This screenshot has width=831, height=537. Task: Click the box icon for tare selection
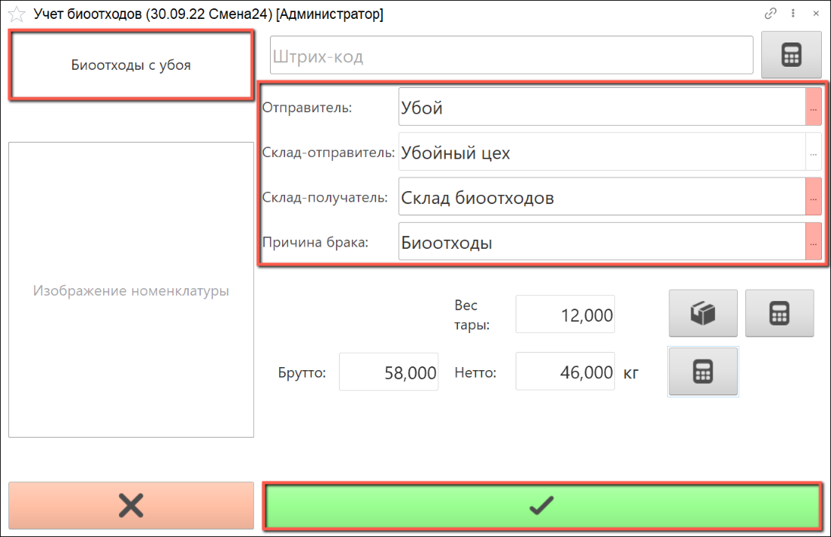(x=703, y=313)
